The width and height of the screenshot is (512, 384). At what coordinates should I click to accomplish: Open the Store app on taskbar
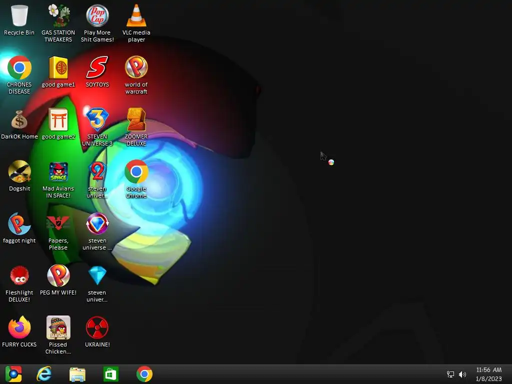click(110, 374)
